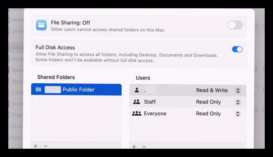The image size is (273, 157).
Task: Disable the Full Disk Access switch
Action: (x=237, y=49)
